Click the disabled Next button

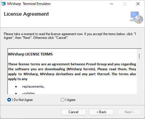pyautogui.click(x=129, y=112)
